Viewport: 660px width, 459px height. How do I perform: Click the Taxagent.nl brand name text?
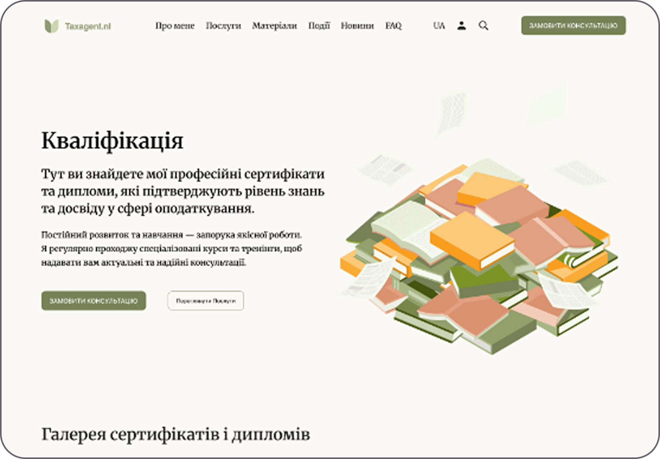click(88, 27)
